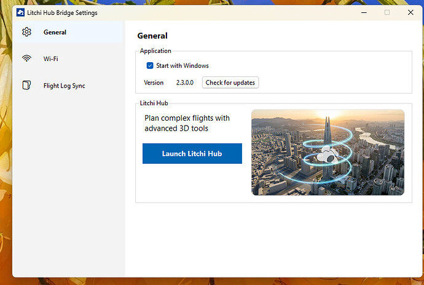Viewport: 424px width, 285px height.
Task: Click the version number 2.3.0.0
Action: (x=185, y=82)
